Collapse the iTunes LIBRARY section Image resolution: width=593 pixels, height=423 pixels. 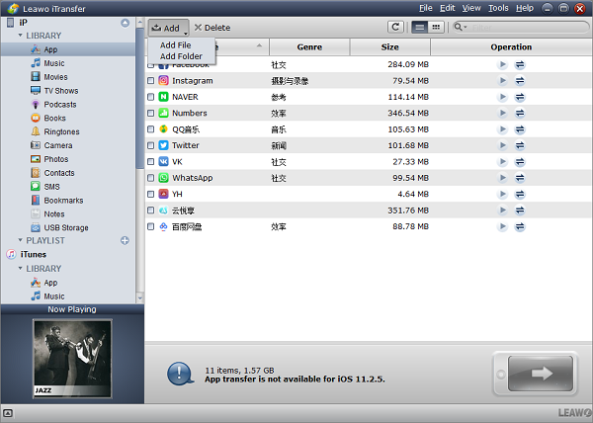click(20, 268)
